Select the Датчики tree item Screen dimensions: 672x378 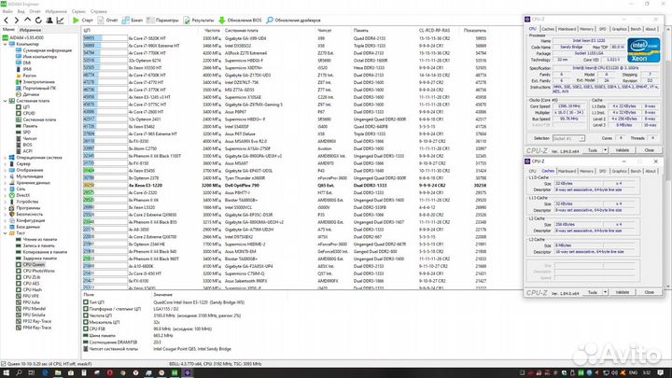31,94
